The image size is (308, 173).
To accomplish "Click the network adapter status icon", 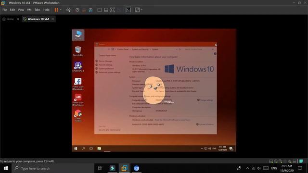I will (281, 161).
